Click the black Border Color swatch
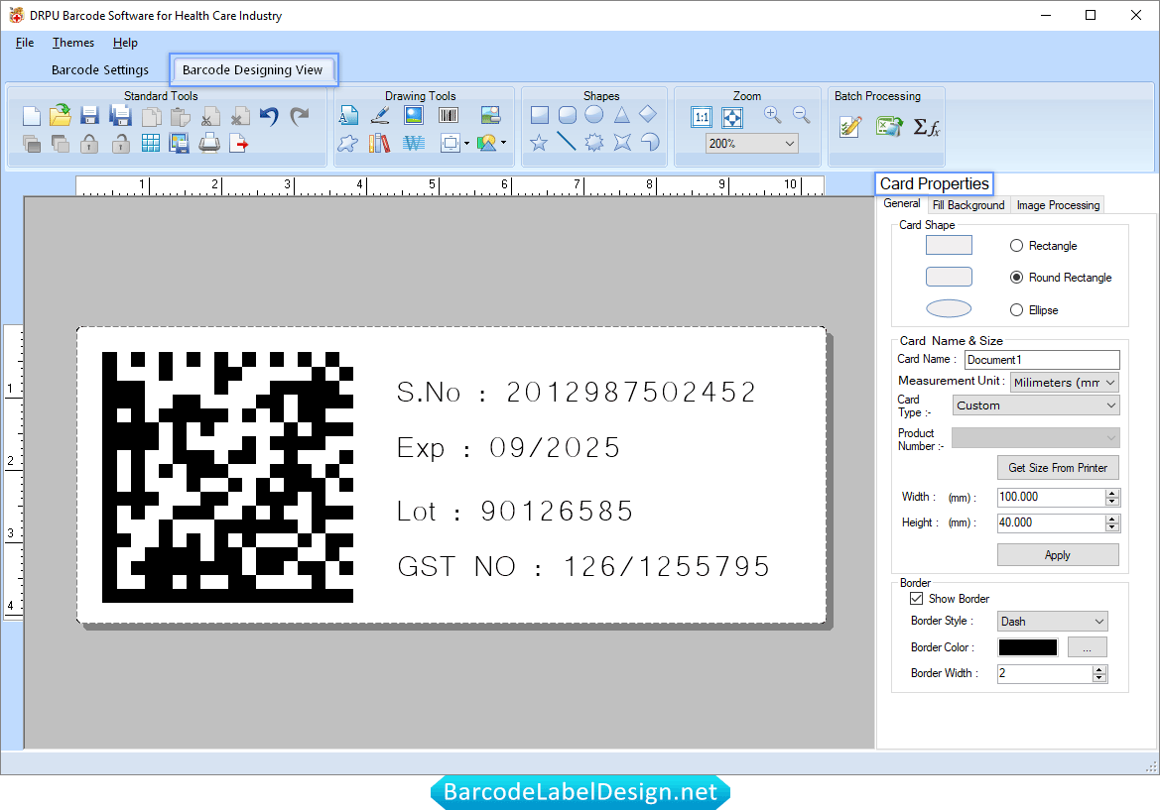1160x810 pixels. [1028, 647]
